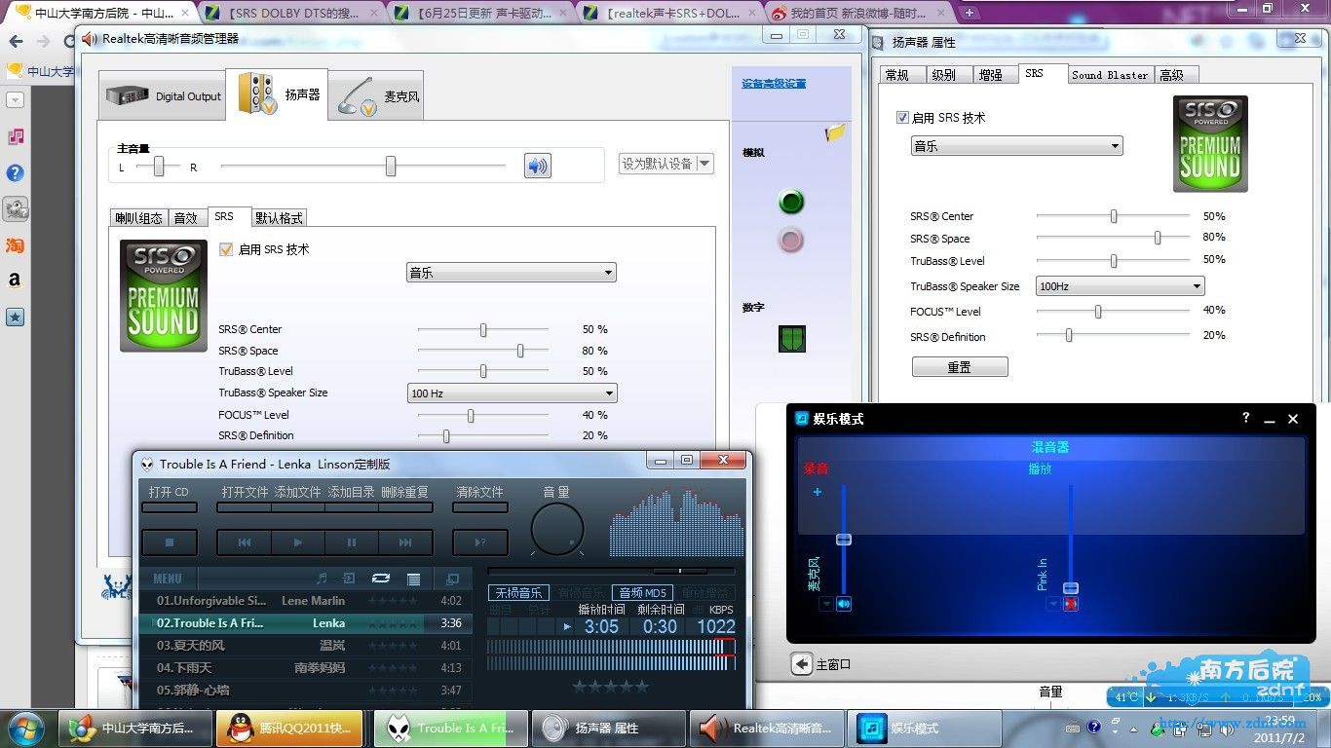Click the 麦克风 recording level slider in mixer
1331x748 pixels.
844,539
